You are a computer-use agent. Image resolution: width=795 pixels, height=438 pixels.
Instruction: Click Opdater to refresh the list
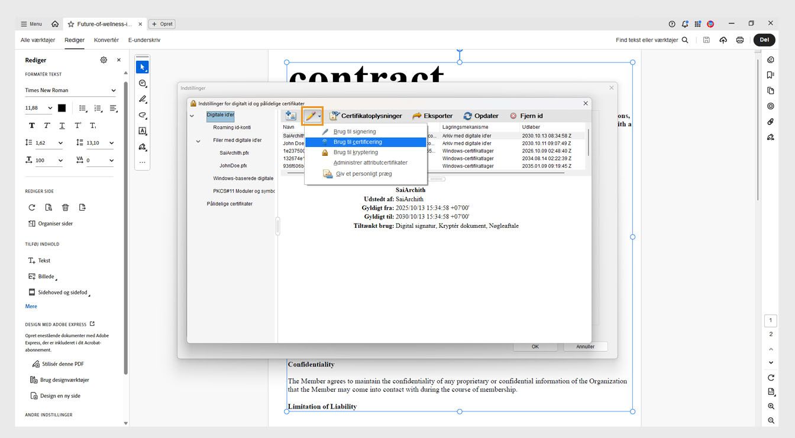[481, 116]
